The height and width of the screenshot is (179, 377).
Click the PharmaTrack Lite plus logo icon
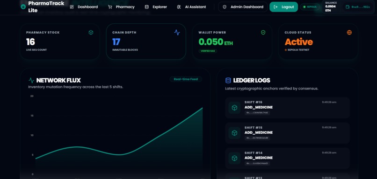[x=23, y=7]
